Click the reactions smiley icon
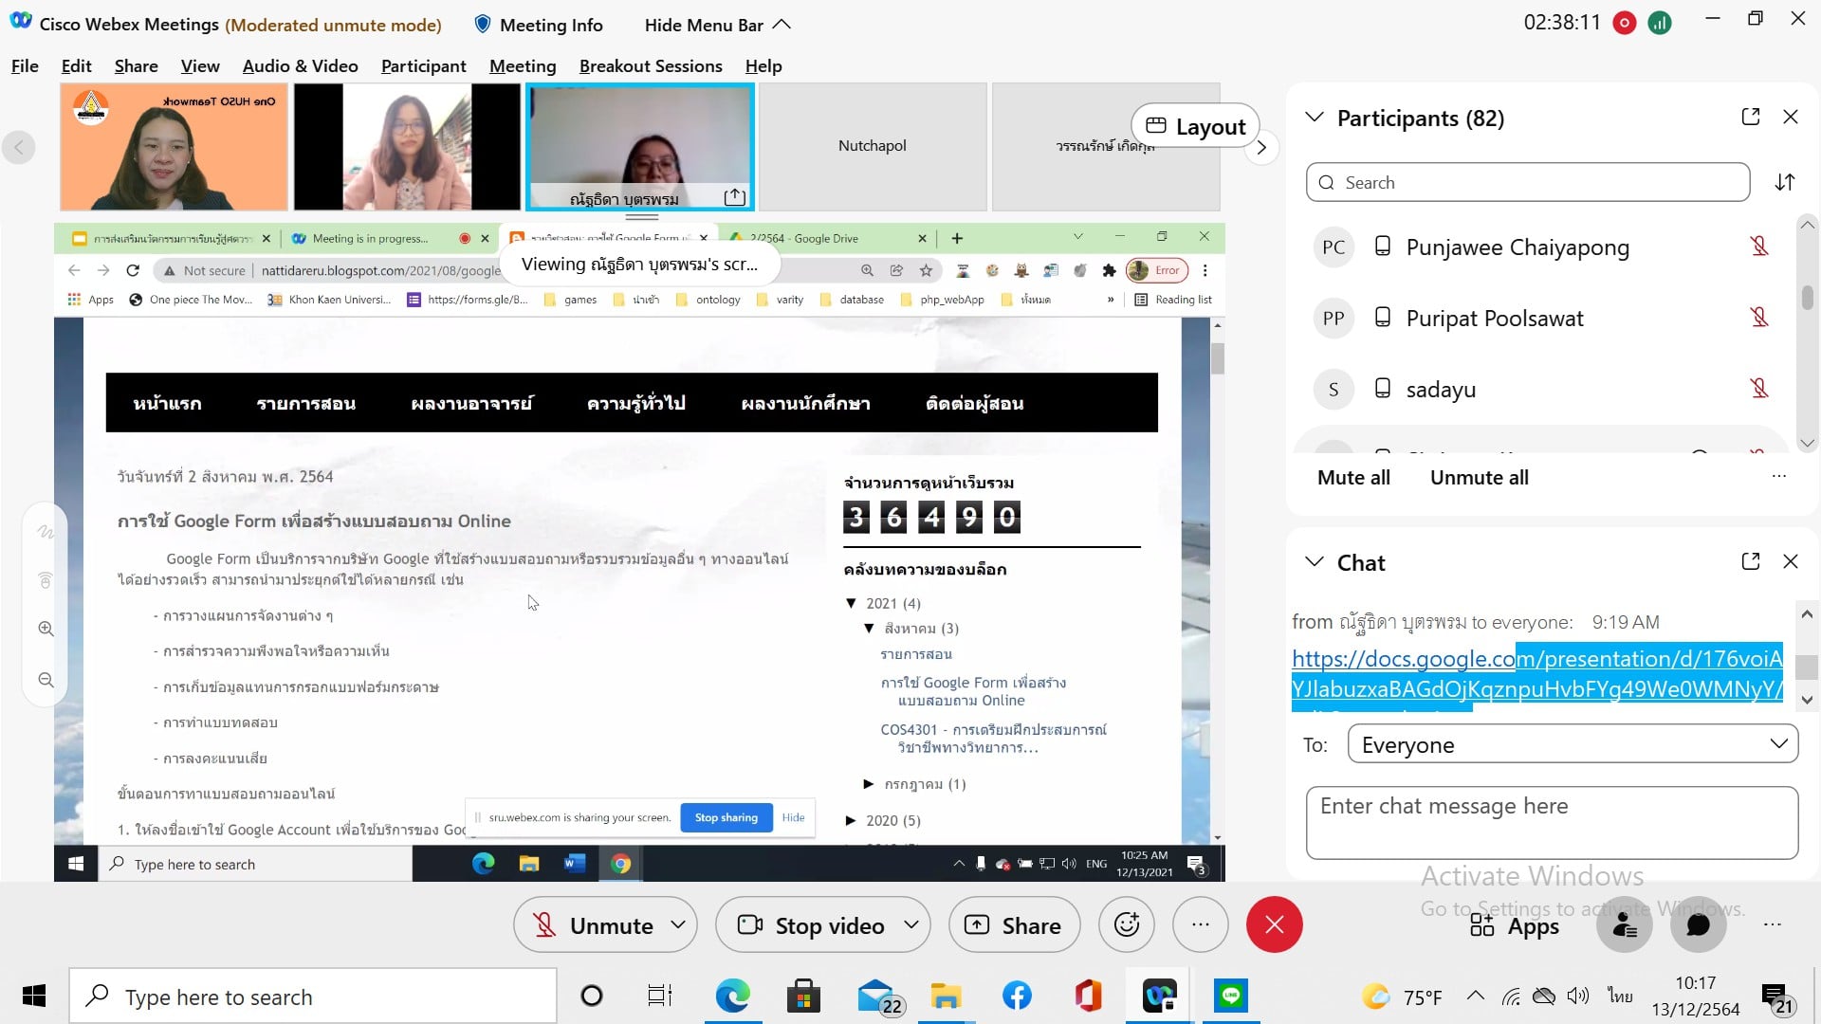The width and height of the screenshot is (1821, 1024). click(x=1126, y=924)
